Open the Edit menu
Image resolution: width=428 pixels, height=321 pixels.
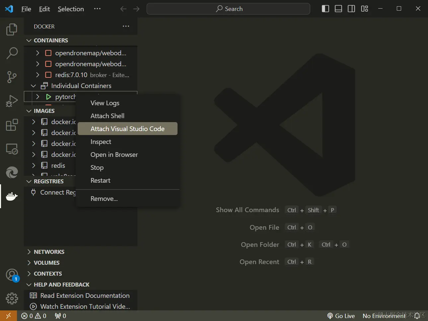(x=44, y=9)
